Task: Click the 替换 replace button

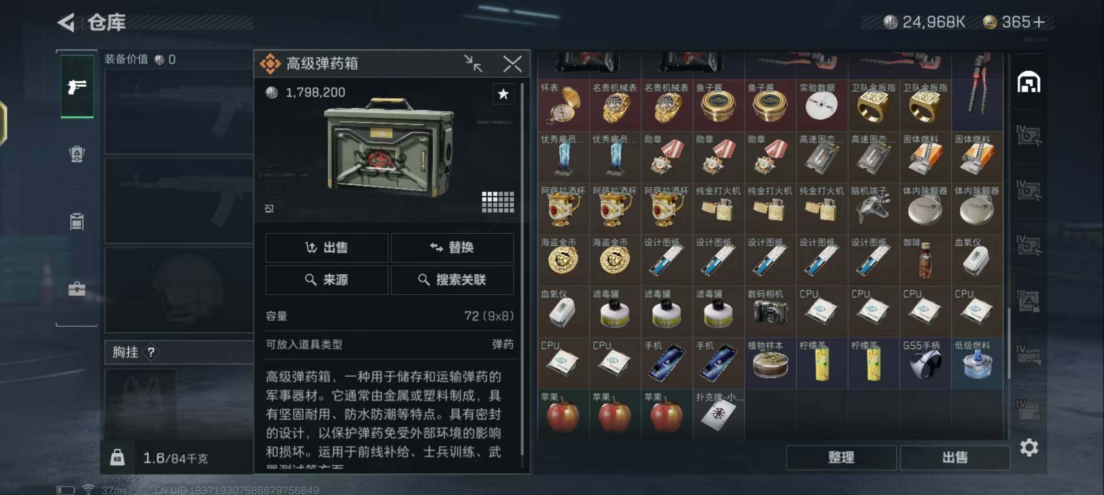Action: (x=452, y=247)
